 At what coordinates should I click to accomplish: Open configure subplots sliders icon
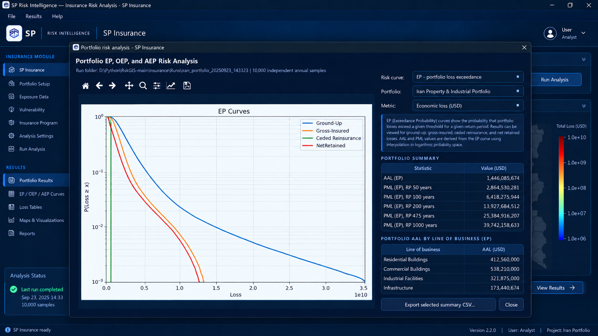157,86
